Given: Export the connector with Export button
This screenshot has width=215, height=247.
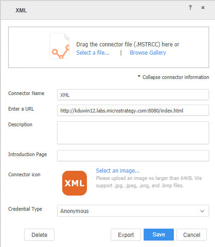Looking at the screenshot, I should click(x=126, y=235).
